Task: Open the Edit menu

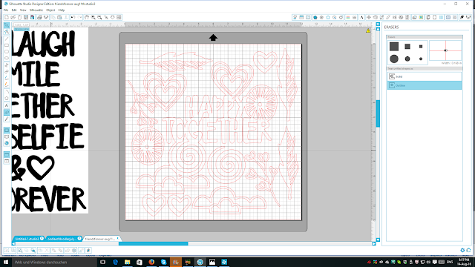Action: pyautogui.click(x=14, y=10)
